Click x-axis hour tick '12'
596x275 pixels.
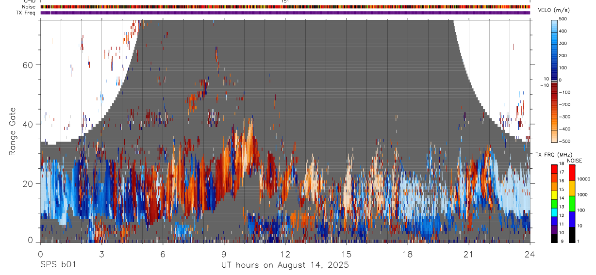(285, 254)
